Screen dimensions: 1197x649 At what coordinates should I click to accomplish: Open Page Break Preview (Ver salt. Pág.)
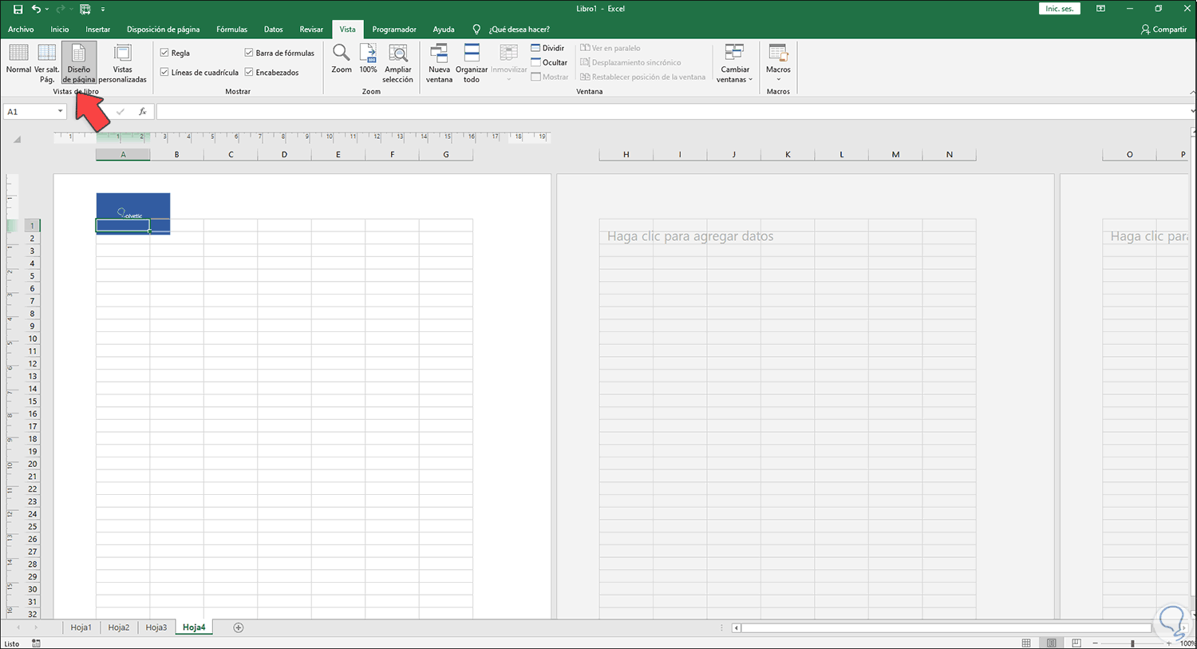[47, 62]
